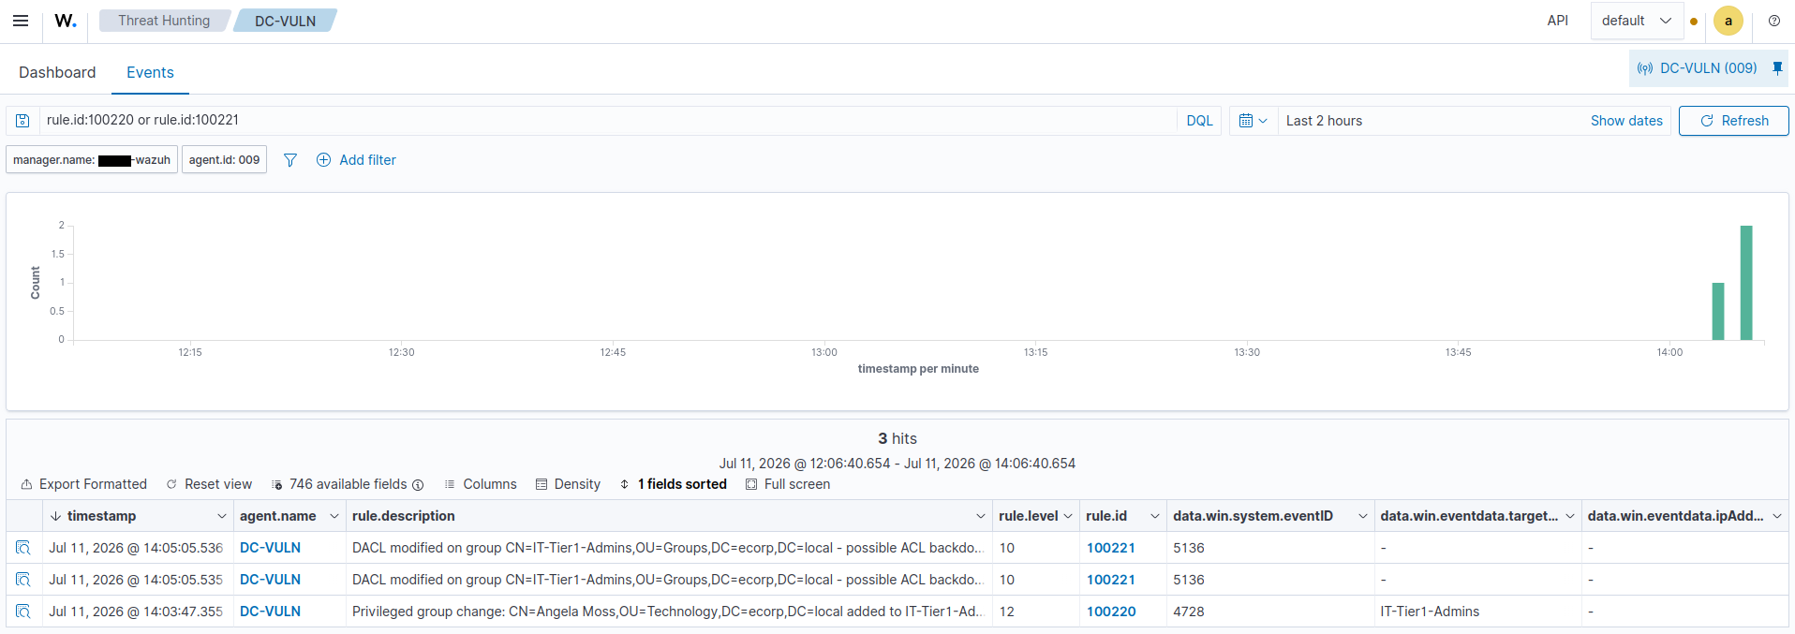1795x634 pixels.
Task: Open the 1 fields sorted menu
Action: (674, 484)
